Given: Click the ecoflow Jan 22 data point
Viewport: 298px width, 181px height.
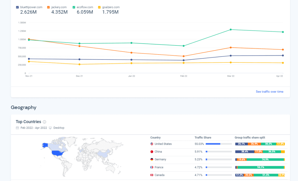Looking at the screenshot, I should [132, 43].
